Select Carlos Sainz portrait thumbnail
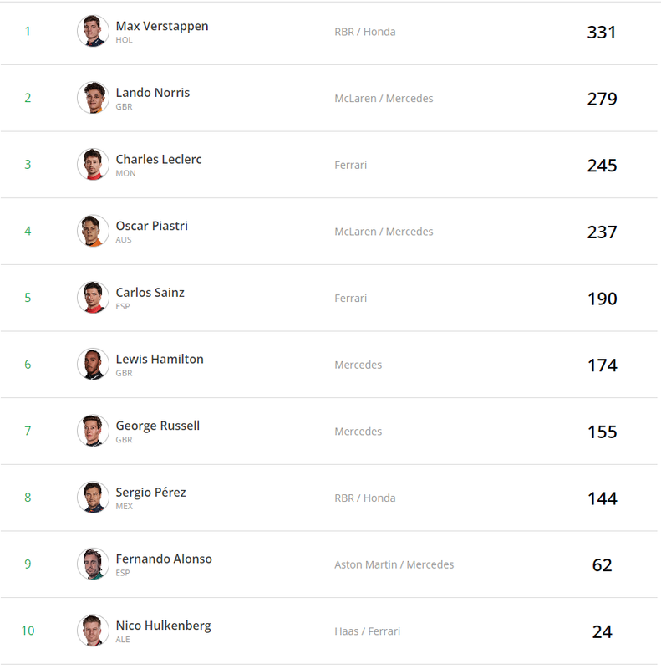661x669 pixels. click(x=93, y=298)
